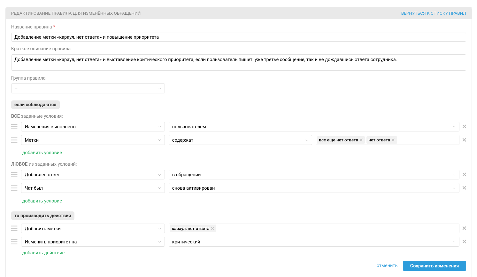Image resolution: width=477 pixels, height=277 pixels.
Task: Click 'Вернуться к списку правил' link
Action: [434, 13]
